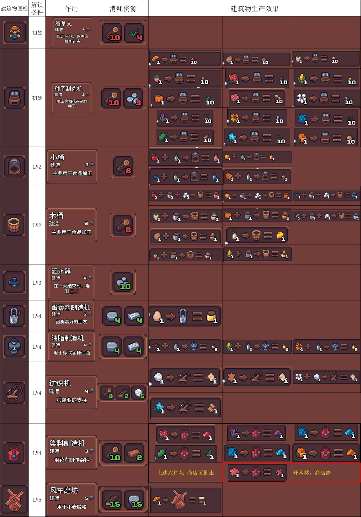Click the red dye maker icon
Image resolution: width=361 pixels, height=517 pixels.
tap(14, 453)
